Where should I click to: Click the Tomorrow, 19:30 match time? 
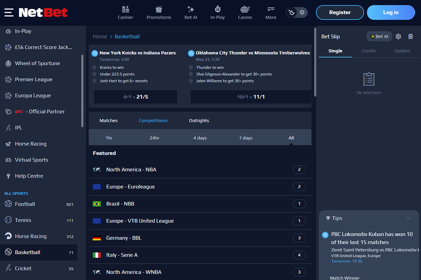[x=346, y=261]
